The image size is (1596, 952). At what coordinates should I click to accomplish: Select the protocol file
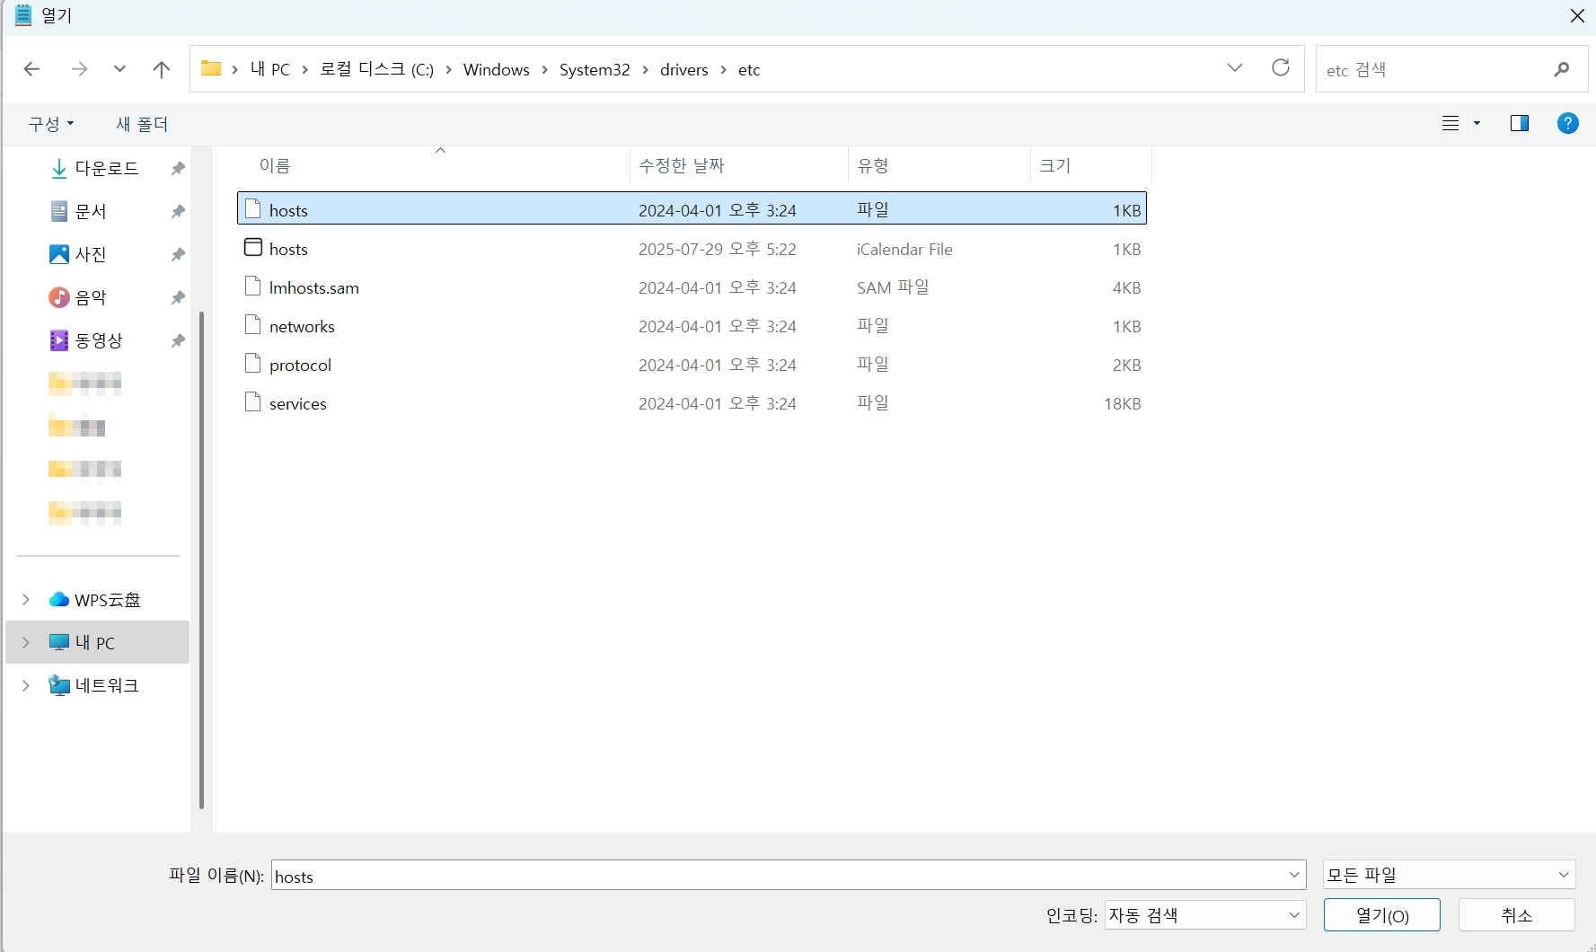[692, 365]
